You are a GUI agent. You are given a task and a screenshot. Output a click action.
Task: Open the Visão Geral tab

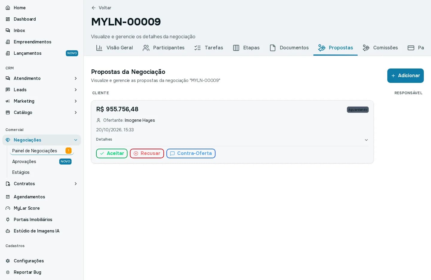pyautogui.click(x=114, y=48)
